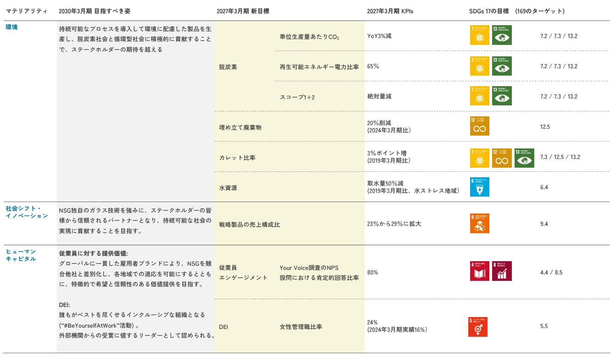Viewport: 614px width, 356px height.
Task: Click the 4.4 / 8.5 target value
Action: pos(551,272)
